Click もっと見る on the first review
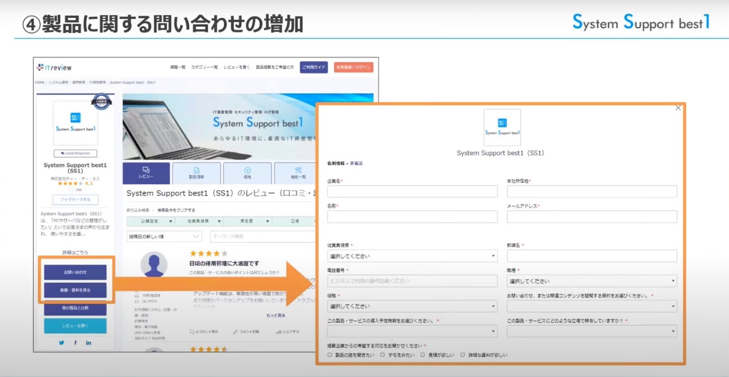The width and height of the screenshot is (729, 377). [276, 316]
